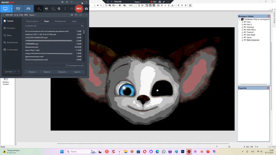276x155 pixels.
Task: Tick the 1920x1080 Экран 1 checkbox
Action: pos(3,15)
